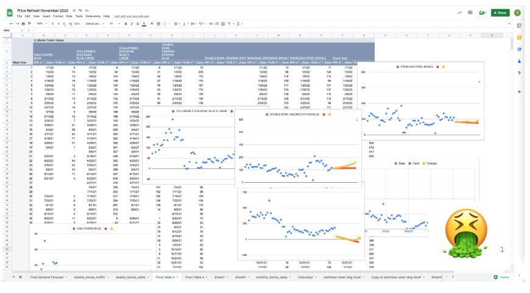Toggle italic formatting
Viewport: 530px width, 293px height.
[132, 24]
